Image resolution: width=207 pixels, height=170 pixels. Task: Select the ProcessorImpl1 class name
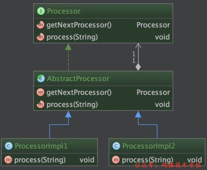coord(41,146)
